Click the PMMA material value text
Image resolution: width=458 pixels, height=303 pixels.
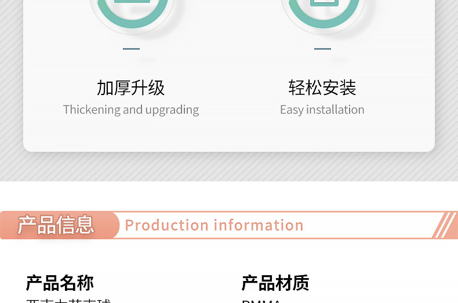[x=261, y=301]
